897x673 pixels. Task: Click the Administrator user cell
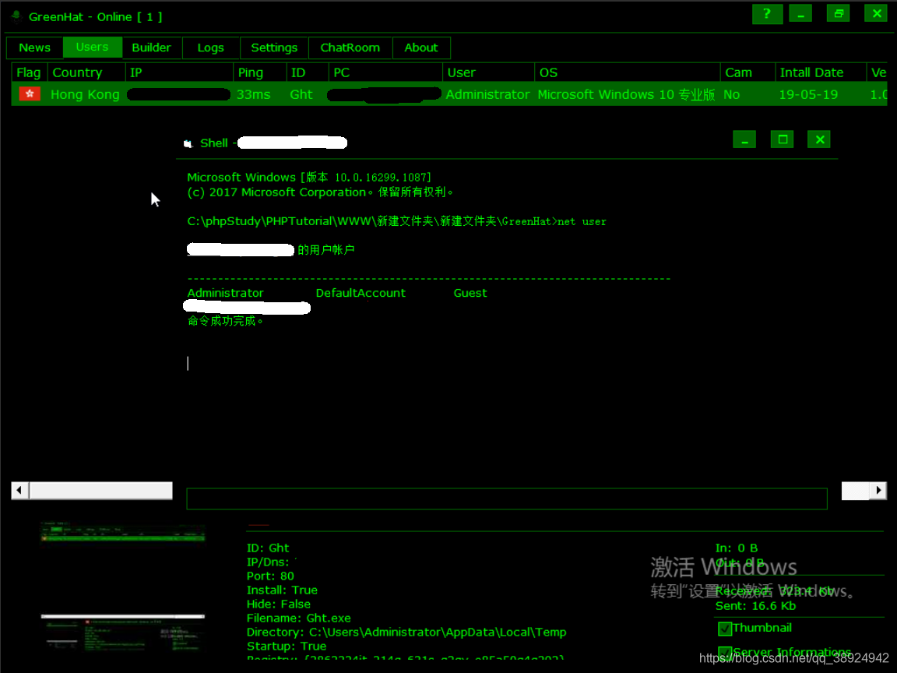487,94
